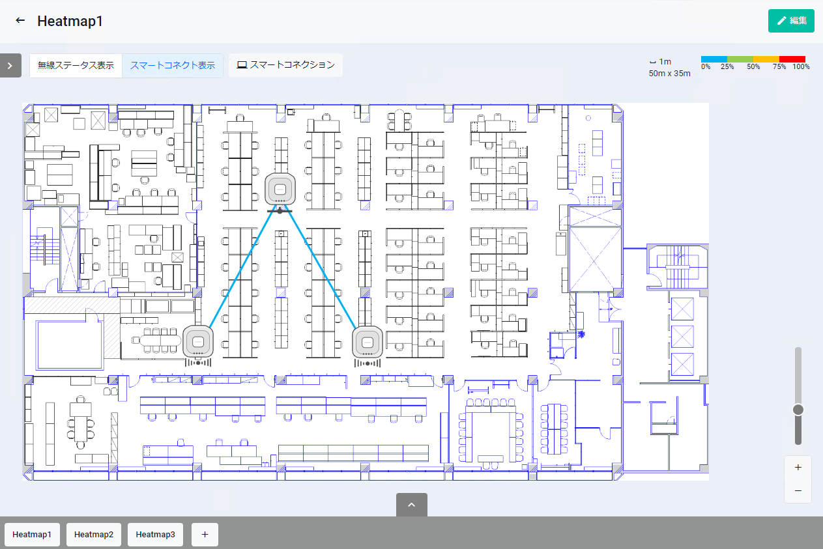
Task: Click the zoom slider handle
Action: click(x=798, y=409)
